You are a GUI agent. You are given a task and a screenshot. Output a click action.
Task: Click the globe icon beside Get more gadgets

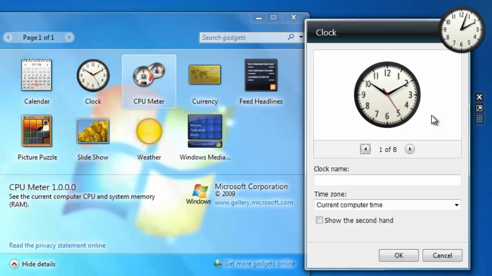click(218, 263)
